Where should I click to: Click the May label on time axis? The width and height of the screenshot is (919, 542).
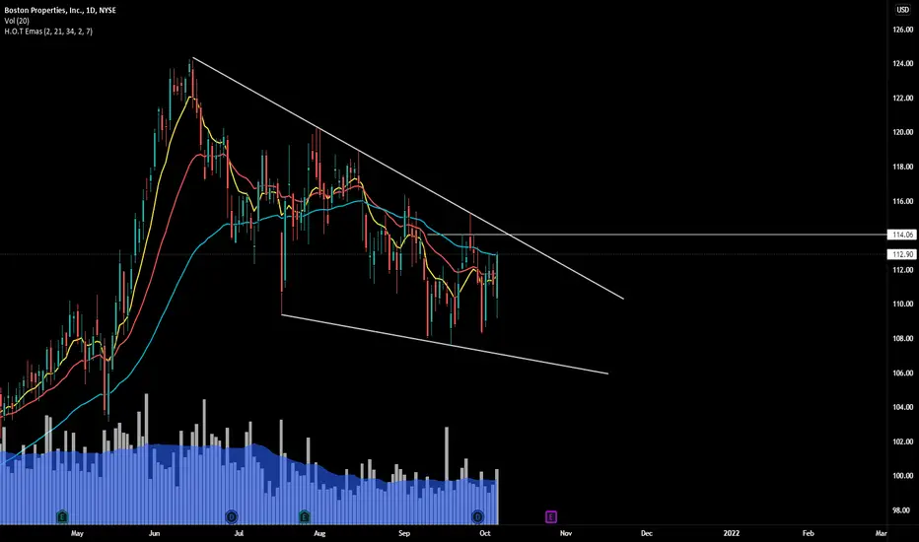click(x=77, y=533)
